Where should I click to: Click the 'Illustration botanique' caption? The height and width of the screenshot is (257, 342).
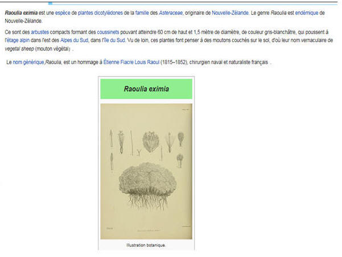click(146, 246)
